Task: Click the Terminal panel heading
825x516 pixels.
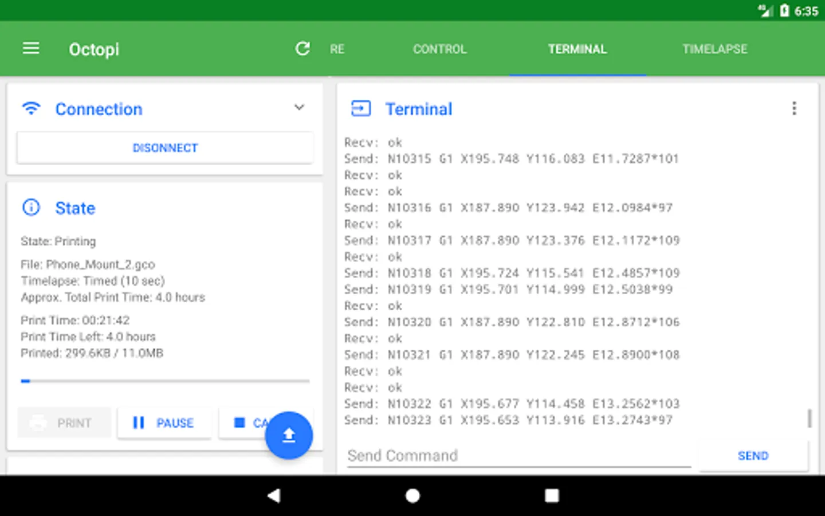Action: [x=419, y=109]
